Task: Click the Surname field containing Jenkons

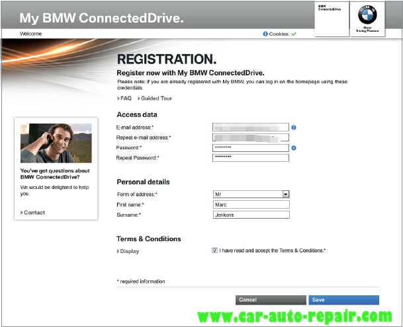Action: click(x=251, y=215)
